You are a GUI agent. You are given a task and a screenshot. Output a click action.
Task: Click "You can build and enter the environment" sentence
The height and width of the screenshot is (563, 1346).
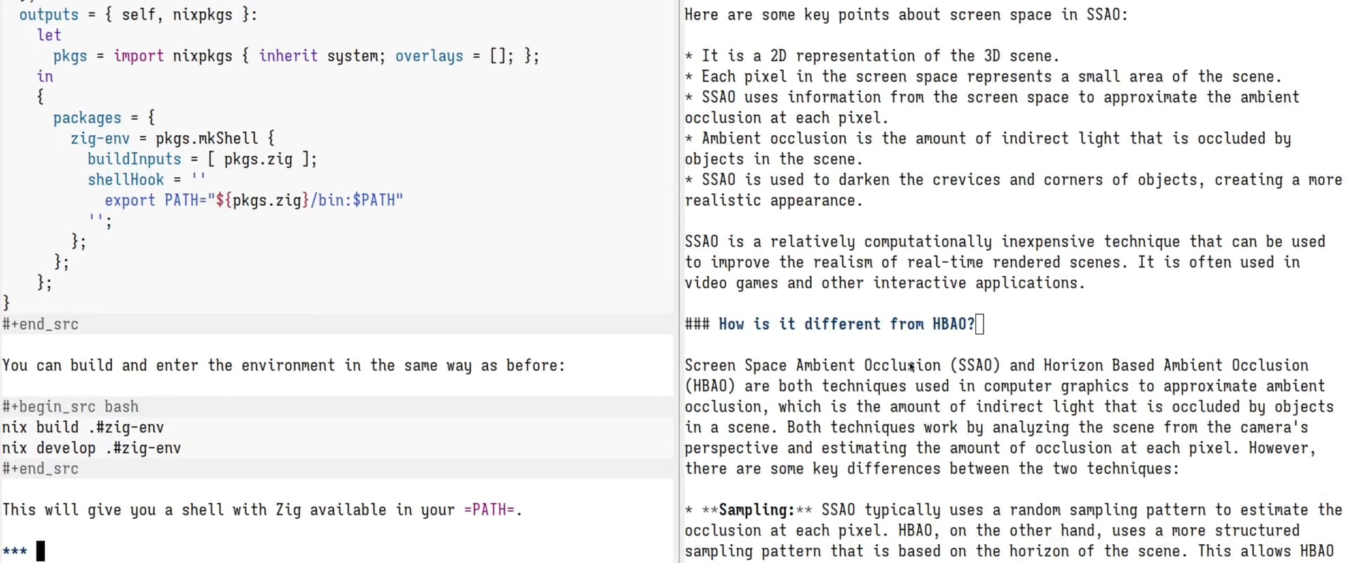[283, 366]
